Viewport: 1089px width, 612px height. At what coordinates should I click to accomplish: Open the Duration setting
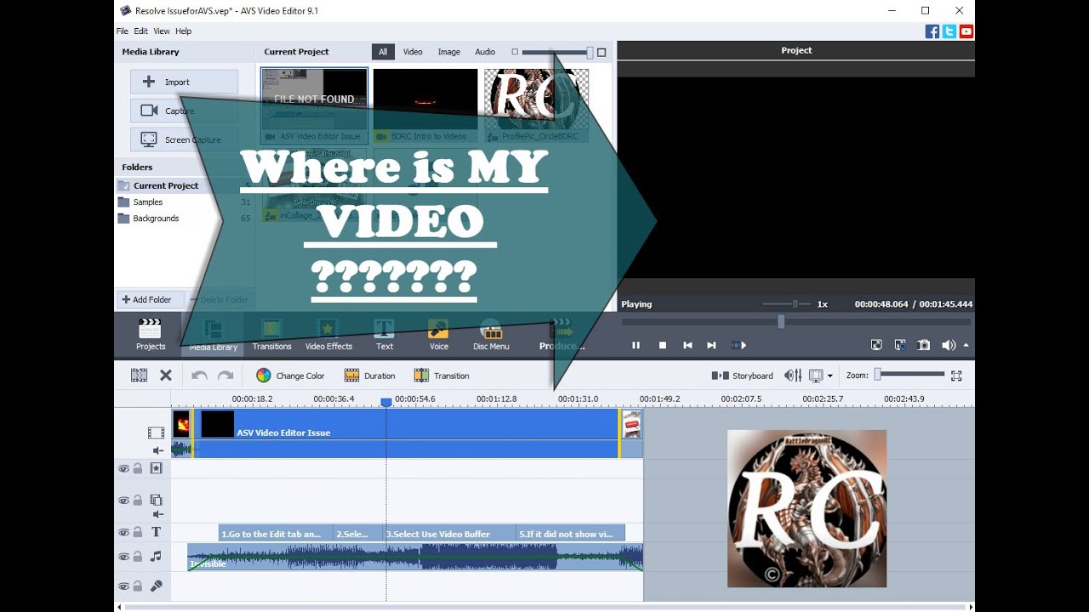pyautogui.click(x=369, y=376)
